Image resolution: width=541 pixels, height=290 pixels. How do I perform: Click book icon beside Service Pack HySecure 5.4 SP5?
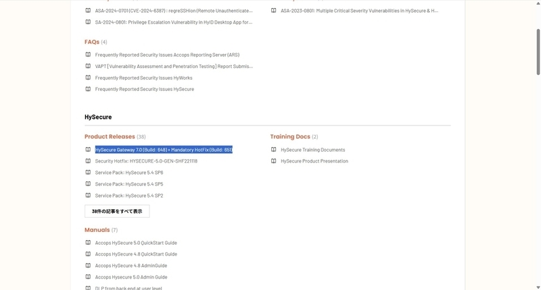(x=88, y=184)
